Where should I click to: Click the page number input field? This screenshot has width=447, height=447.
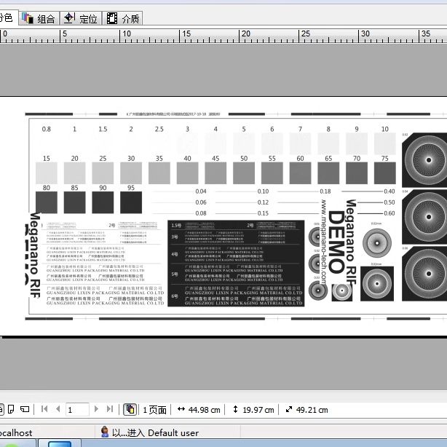pos(77,410)
